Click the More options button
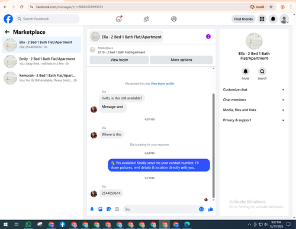 [181, 60]
